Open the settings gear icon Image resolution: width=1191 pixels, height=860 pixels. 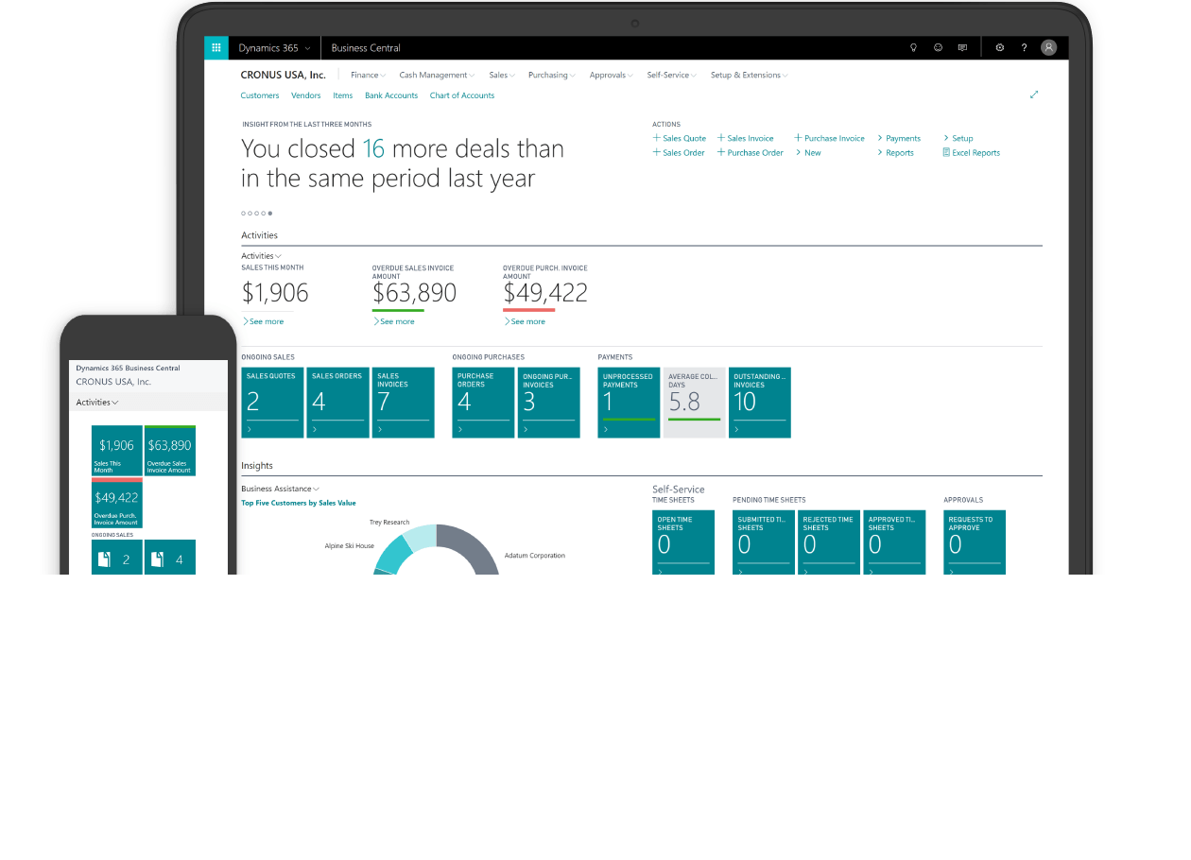tap(1000, 48)
